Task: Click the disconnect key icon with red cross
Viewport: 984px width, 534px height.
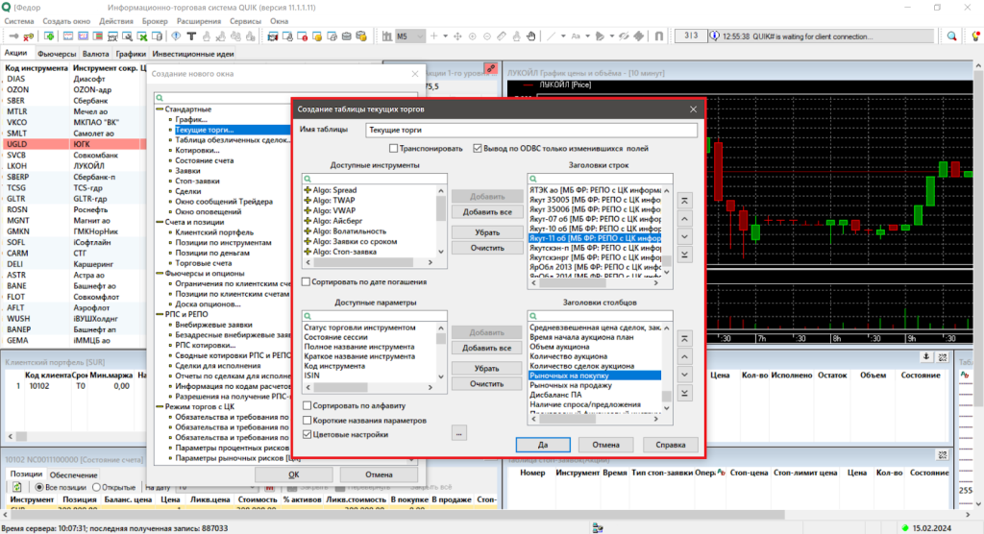Action: coord(28,36)
